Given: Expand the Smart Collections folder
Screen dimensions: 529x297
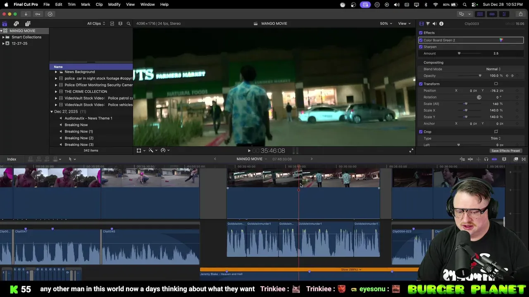Looking at the screenshot, I should click(3, 37).
